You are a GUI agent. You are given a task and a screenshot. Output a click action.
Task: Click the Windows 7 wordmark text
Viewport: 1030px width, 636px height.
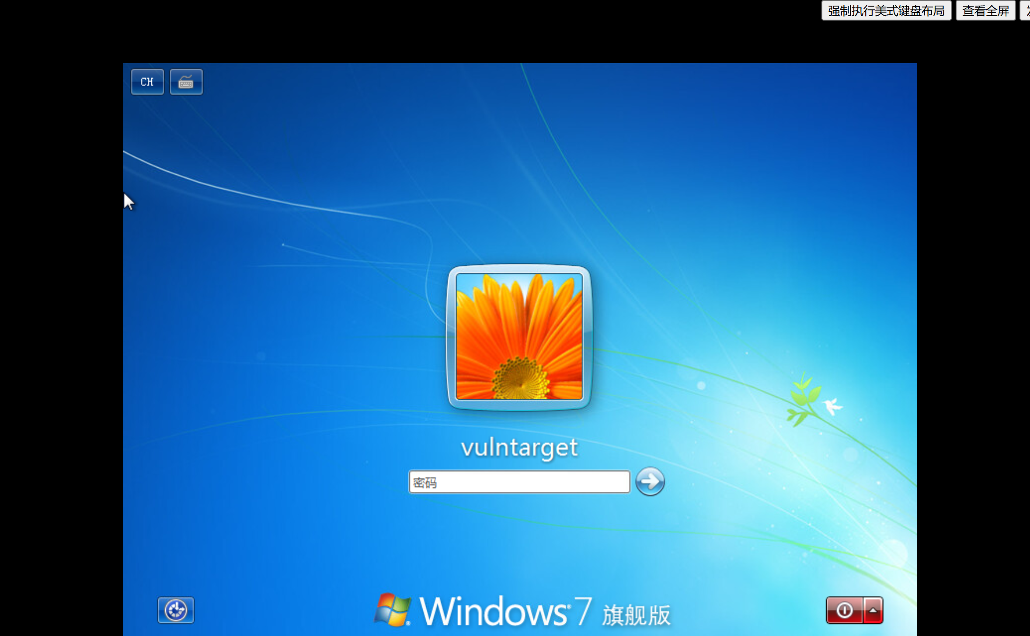505,612
